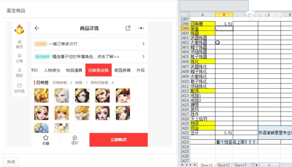The width and height of the screenshot is (292, 167).
Task: Click the 苏语凝顾里里 cell
Action: tap(275, 133)
